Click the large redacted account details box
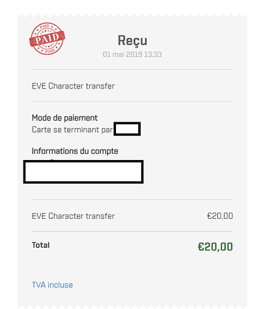 [83, 172]
